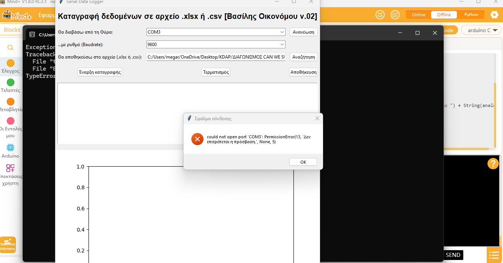This screenshot has width=503, height=263.
Task: Switch mode to Online
Action: 419,15
